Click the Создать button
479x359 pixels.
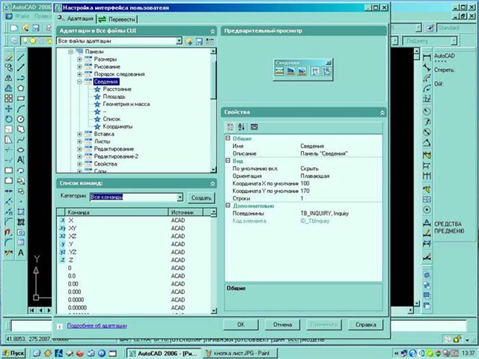click(x=201, y=197)
